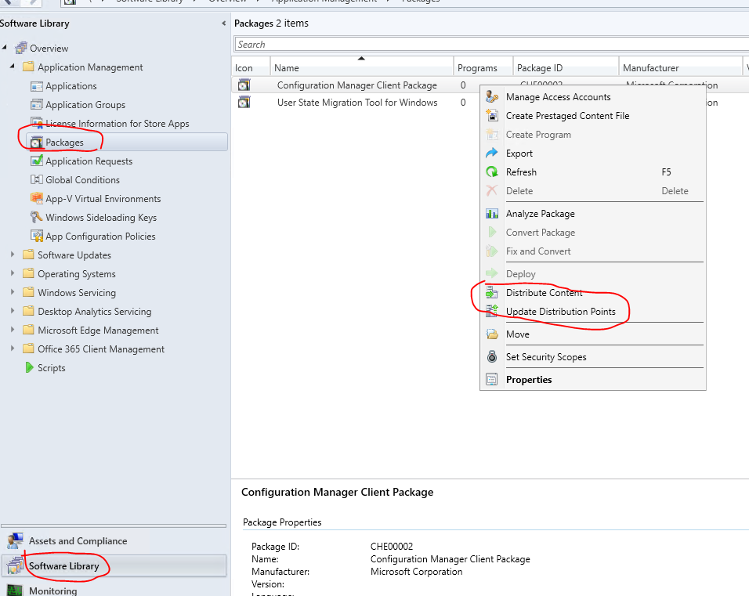Screen dimensions: 749x596
Task: Click the Application Groups icon
Action: pyautogui.click(x=37, y=105)
